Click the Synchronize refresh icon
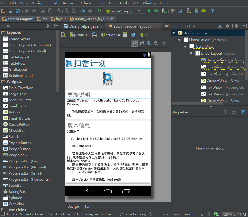The image size is (248, 217). pos(18,11)
